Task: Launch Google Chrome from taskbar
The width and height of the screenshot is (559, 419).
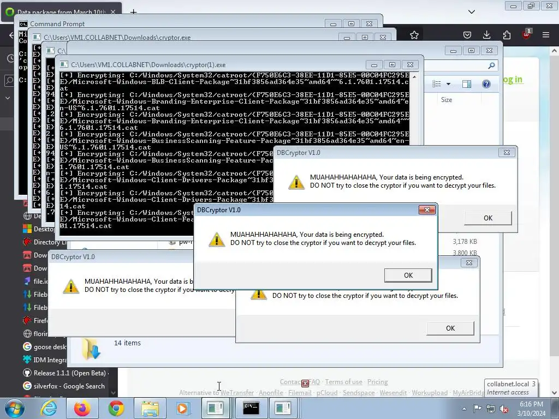Action: tap(116, 408)
